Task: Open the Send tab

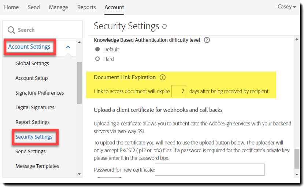Action: point(34,7)
